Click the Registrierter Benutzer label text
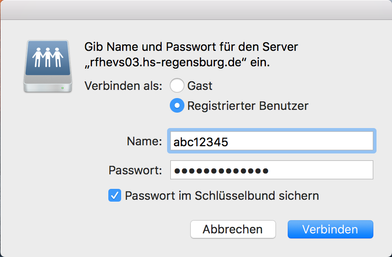 point(248,106)
